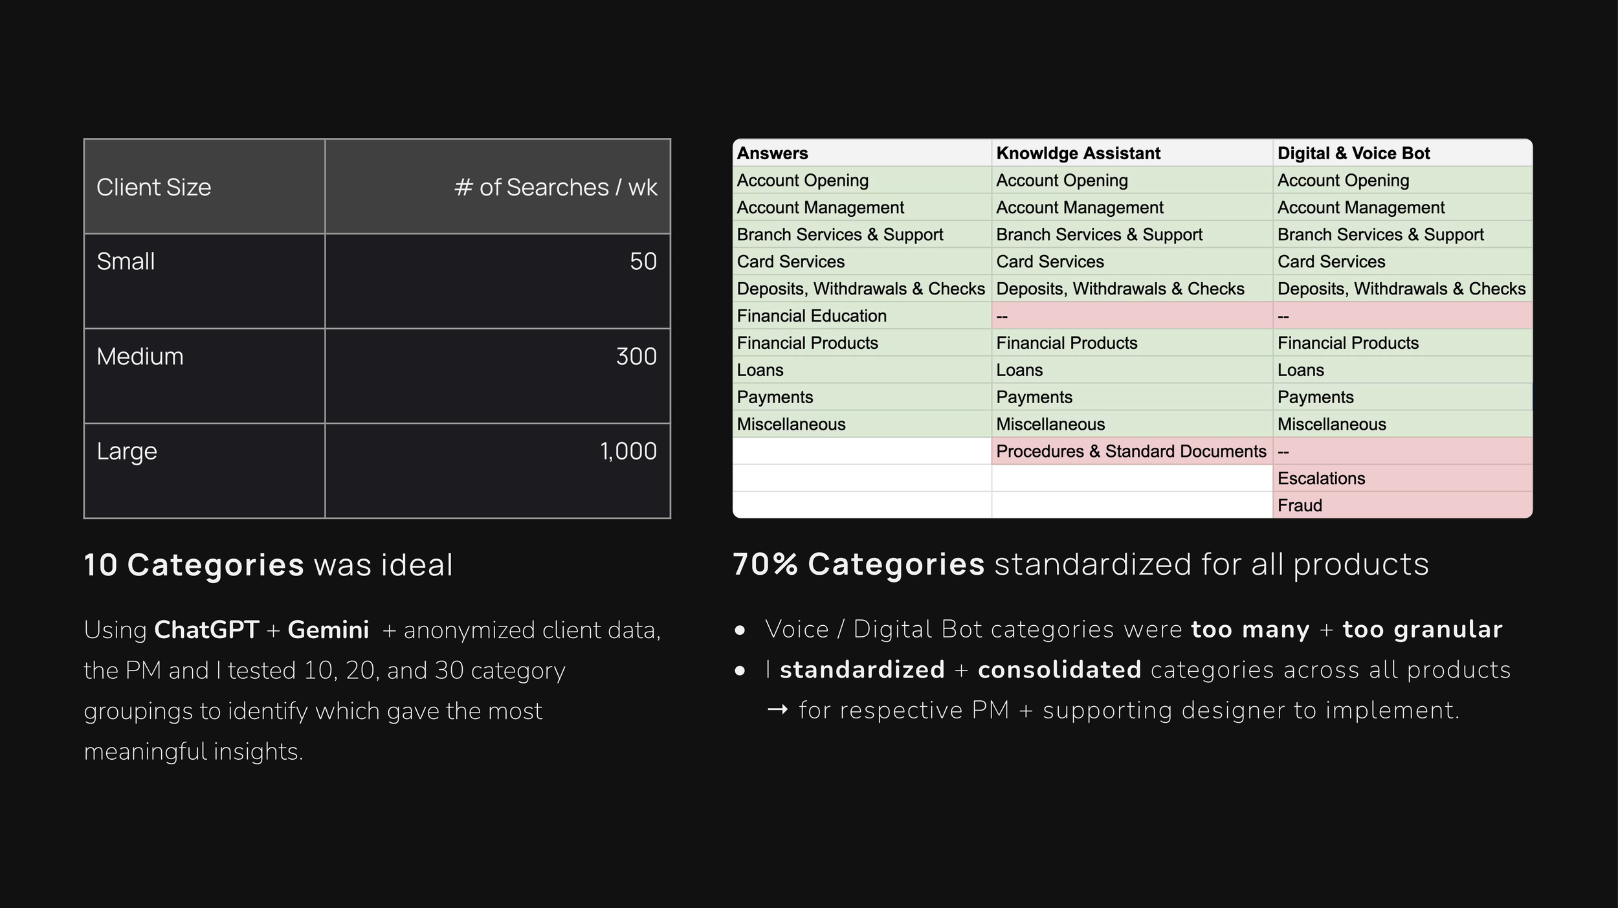Select 'Miscellaneous' under Digital & Voice Bot

pyautogui.click(x=1402, y=425)
